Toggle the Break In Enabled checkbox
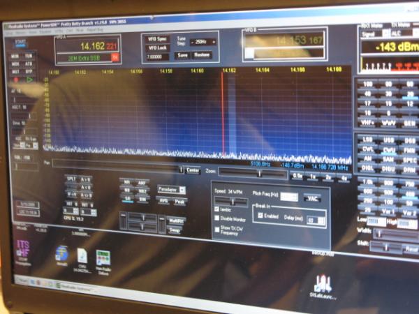 [258, 216]
